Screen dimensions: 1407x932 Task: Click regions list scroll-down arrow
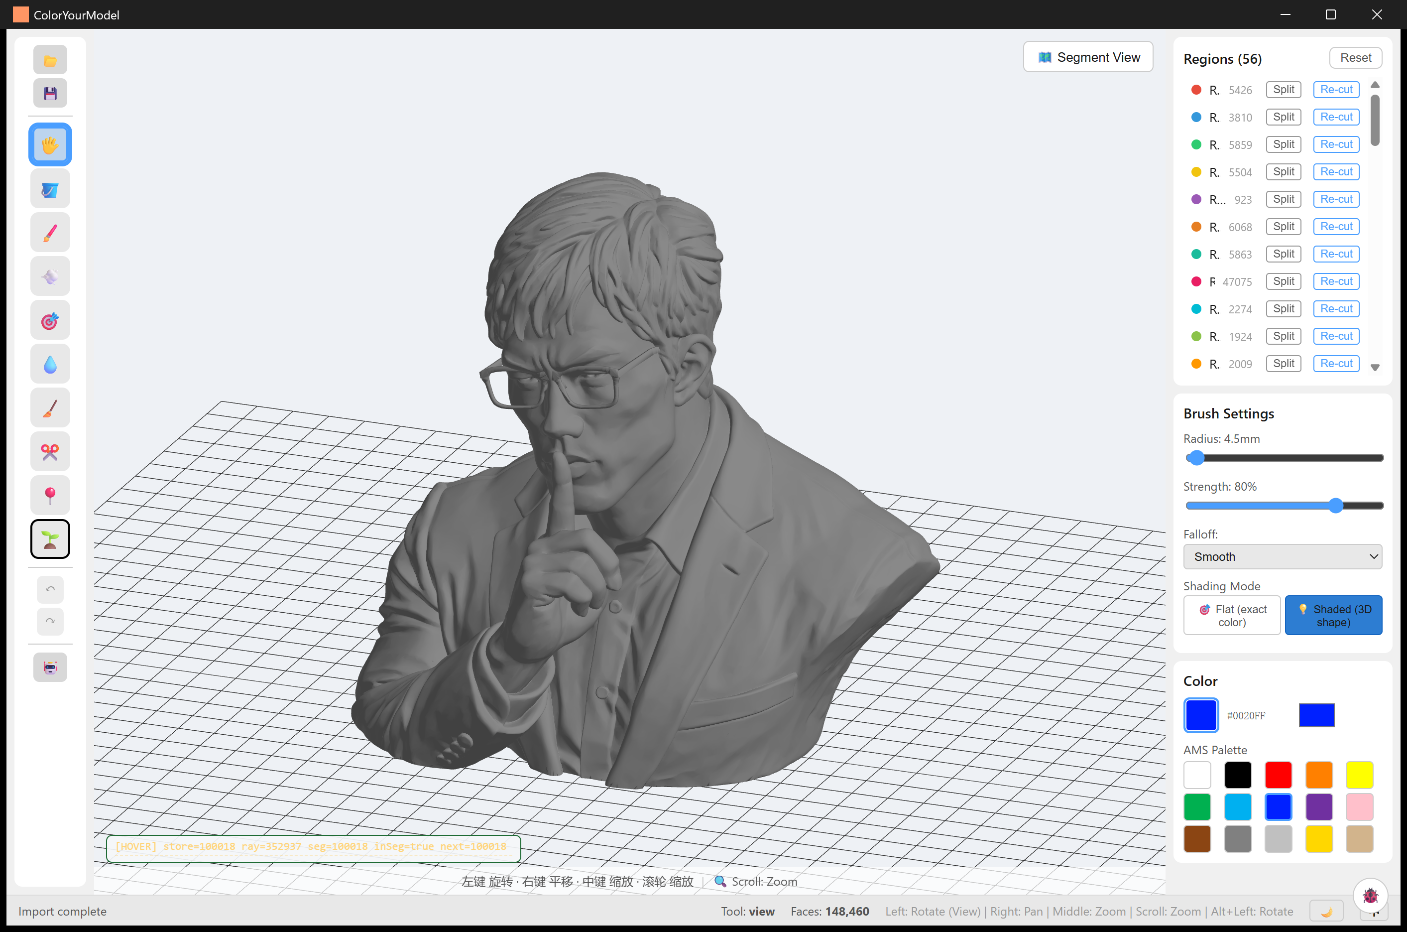[1374, 368]
